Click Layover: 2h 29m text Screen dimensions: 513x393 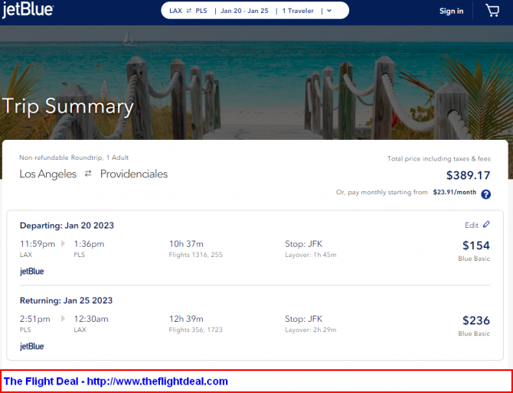pyautogui.click(x=311, y=330)
